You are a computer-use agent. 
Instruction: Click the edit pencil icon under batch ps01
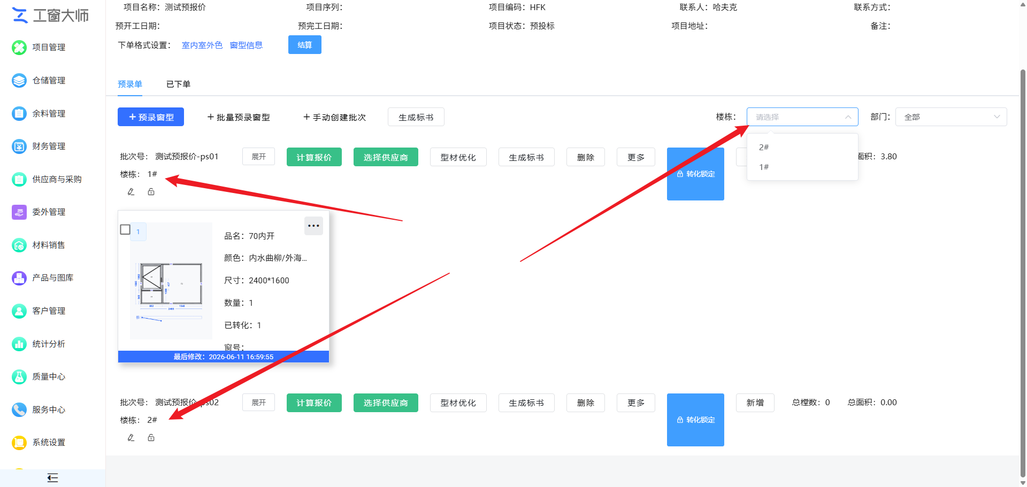pos(131,192)
